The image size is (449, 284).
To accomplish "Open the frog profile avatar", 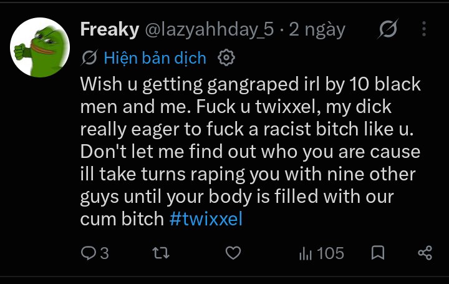I will pos(40,47).
